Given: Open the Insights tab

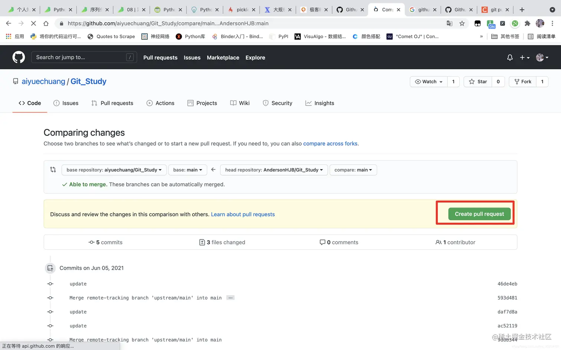Looking at the screenshot, I should (320, 103).
